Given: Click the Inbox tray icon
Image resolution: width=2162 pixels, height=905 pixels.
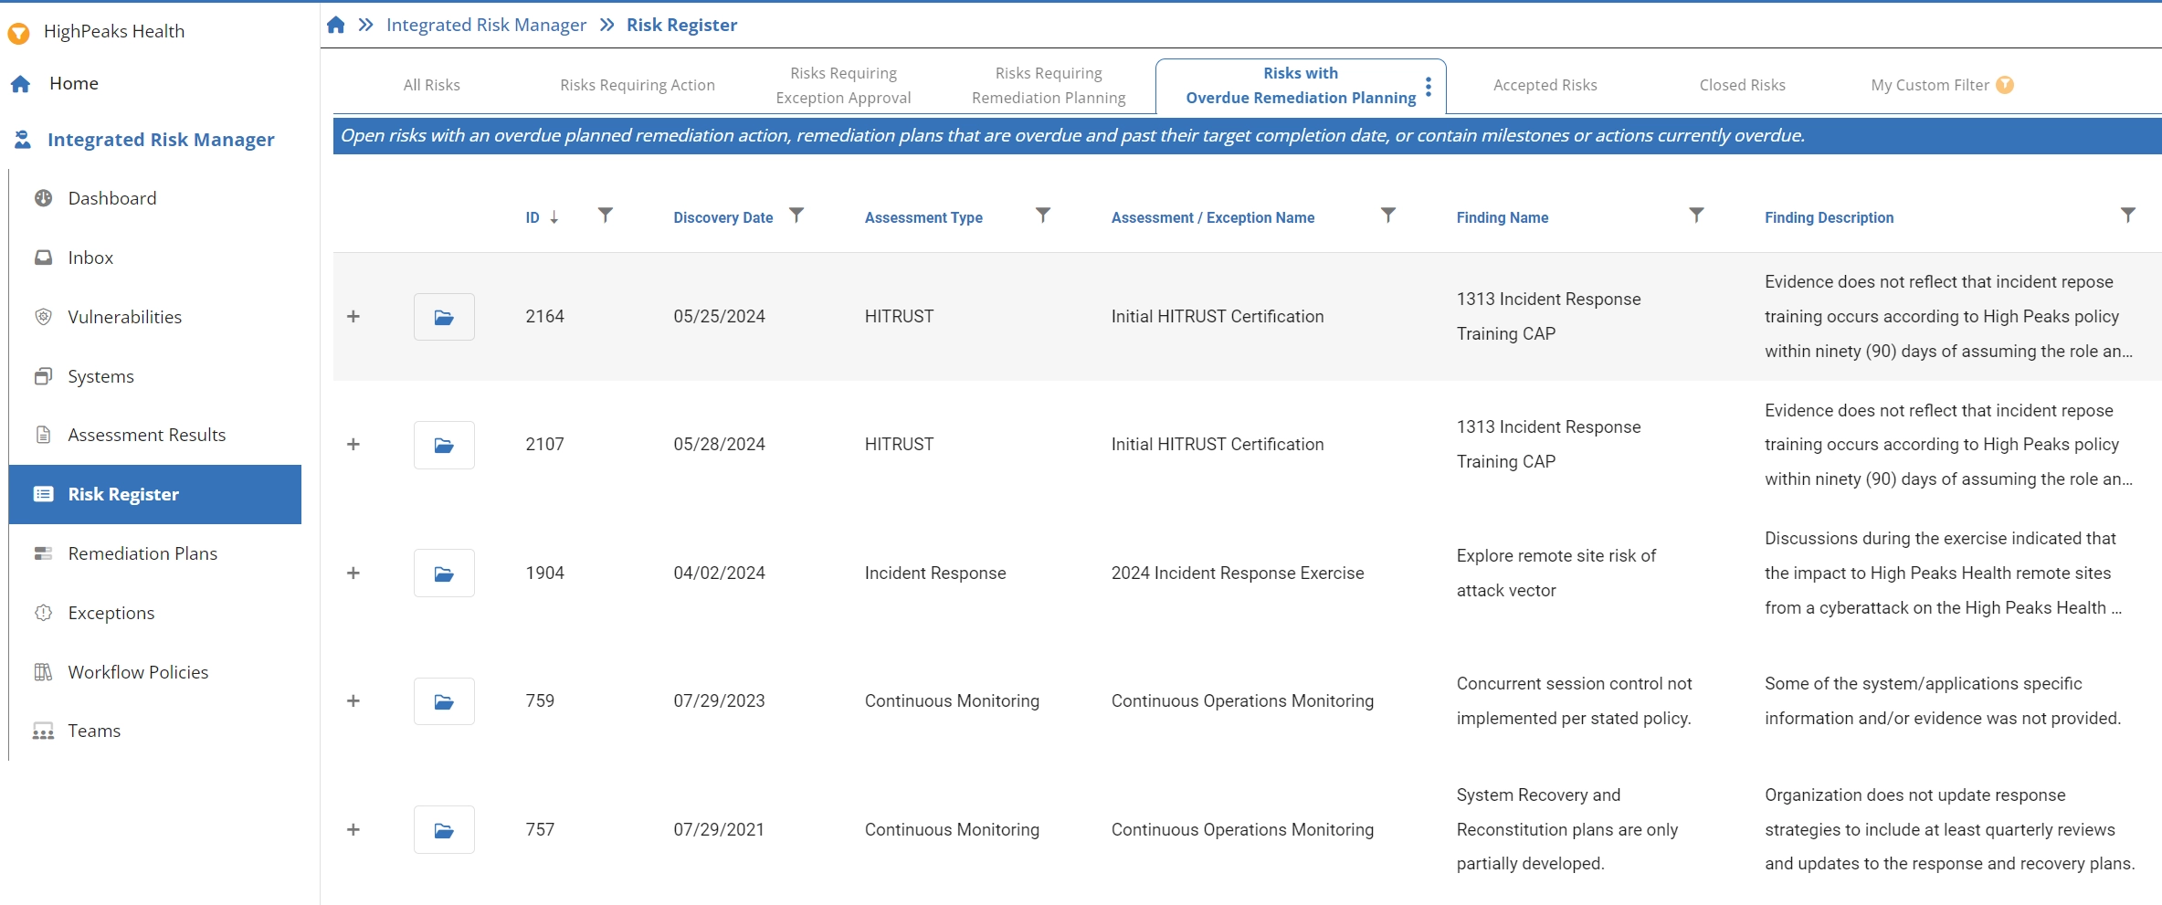Looking at the screenshot, I should (43, 258).
